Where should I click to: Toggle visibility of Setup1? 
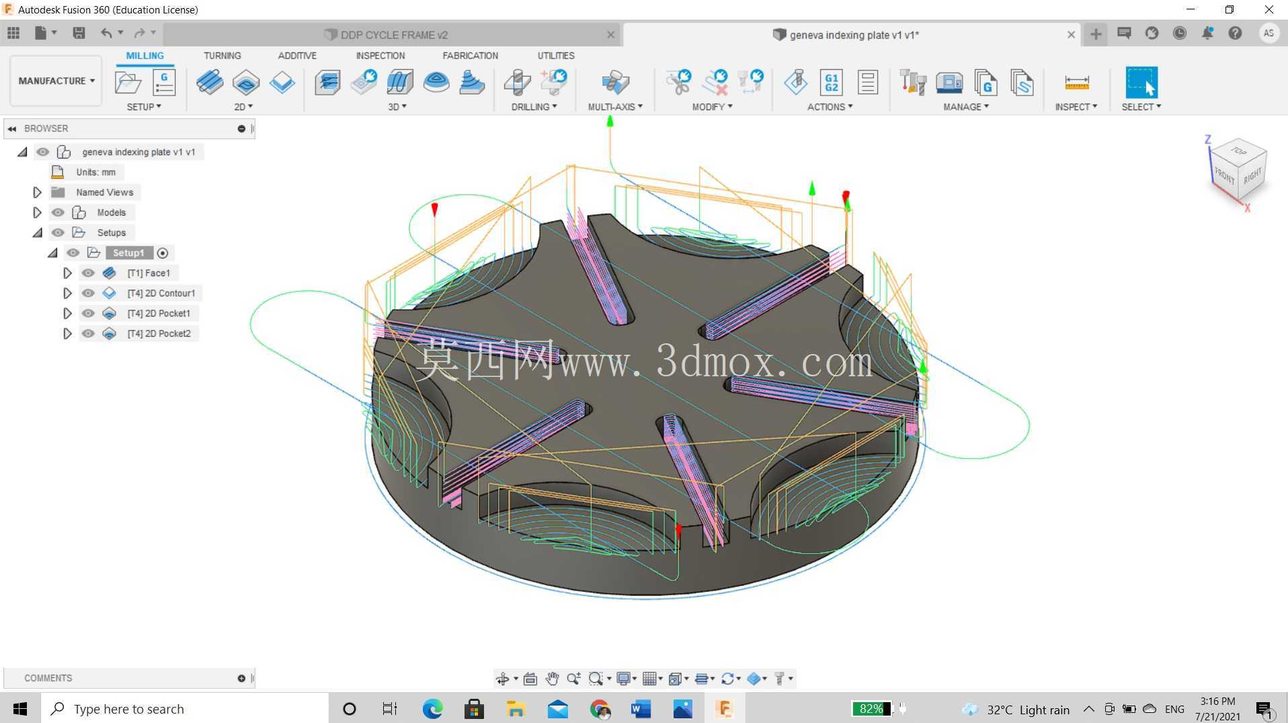coord(73,253)
